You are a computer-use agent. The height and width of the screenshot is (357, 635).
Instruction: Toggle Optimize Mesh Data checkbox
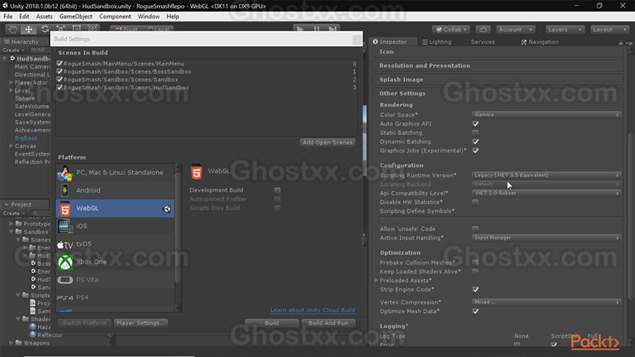(476, 312)
